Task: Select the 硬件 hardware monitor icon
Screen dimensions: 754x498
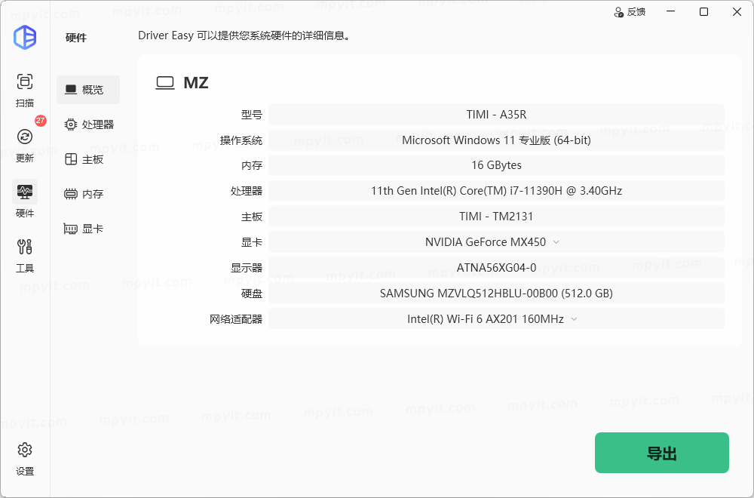Action: click(25, 192)
